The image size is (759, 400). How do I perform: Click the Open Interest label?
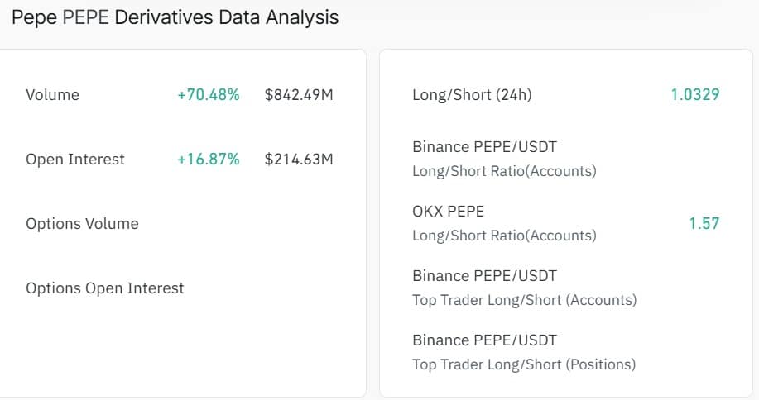pyautogui.click(x=75, y=160)
